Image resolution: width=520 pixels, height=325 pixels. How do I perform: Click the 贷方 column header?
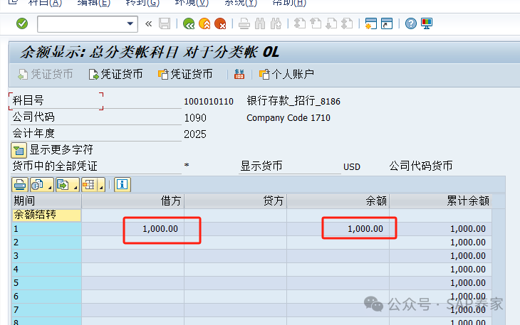[x=236, y=201]
